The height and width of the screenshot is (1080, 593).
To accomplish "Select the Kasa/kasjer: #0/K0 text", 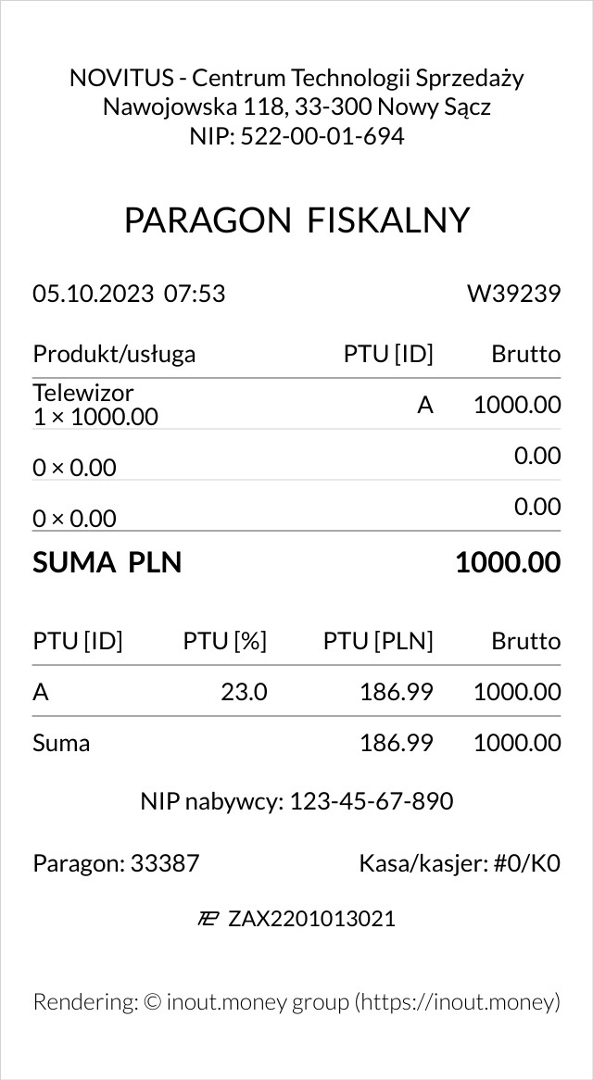I will [460, 864].
